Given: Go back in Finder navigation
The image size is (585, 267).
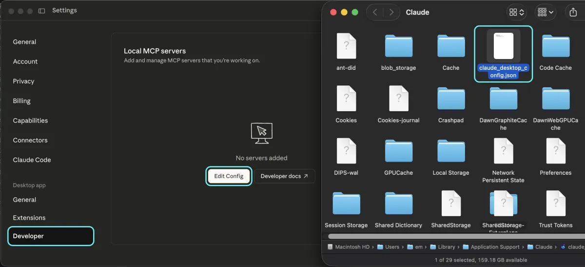Looking at the screenshot, I should pyautogui.click(x=375, y=12).
